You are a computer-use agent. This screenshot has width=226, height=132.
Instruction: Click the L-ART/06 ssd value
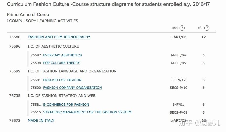[x=178, y=37]
